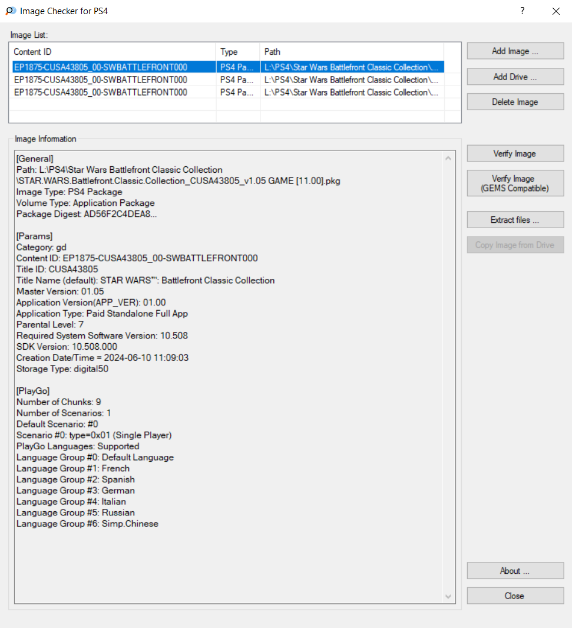The image size is (572, 628).
Task: Click the Title Name (default) line
Action: pyautogui.click(x=146, y=280)
